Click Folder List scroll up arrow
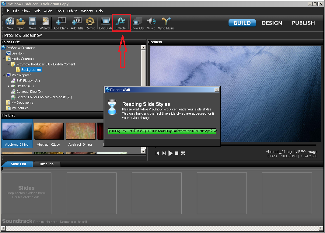This screenshot has height=233, width=325. (x=143, y=48)
